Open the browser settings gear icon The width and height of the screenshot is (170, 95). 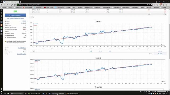[2, 89]
